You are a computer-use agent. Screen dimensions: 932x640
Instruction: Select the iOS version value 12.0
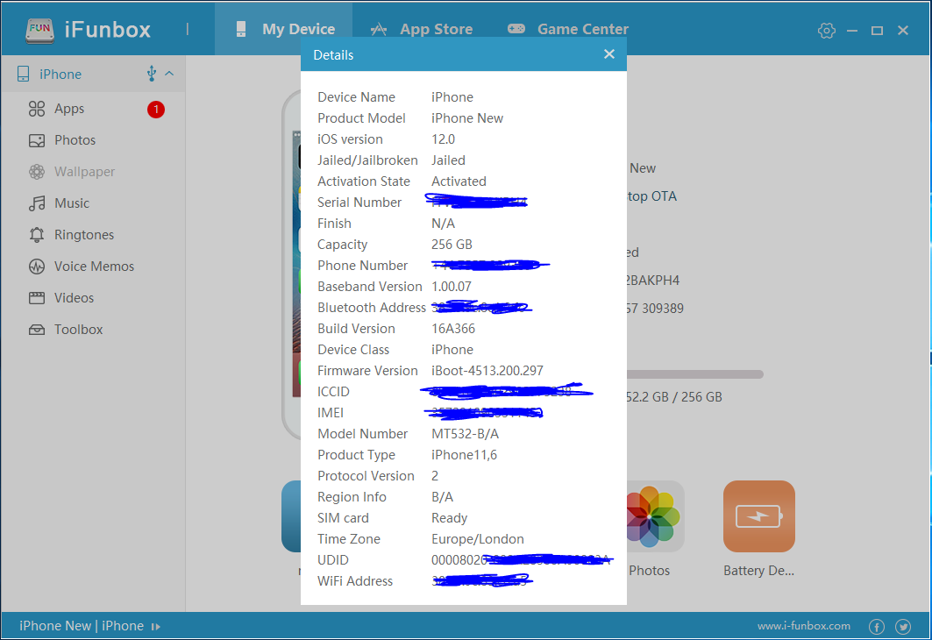tap(443, 139)
